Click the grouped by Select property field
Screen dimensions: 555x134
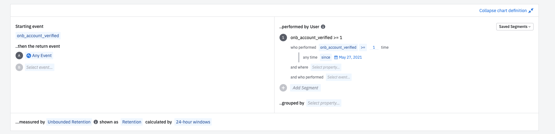[x=323, y=103]
